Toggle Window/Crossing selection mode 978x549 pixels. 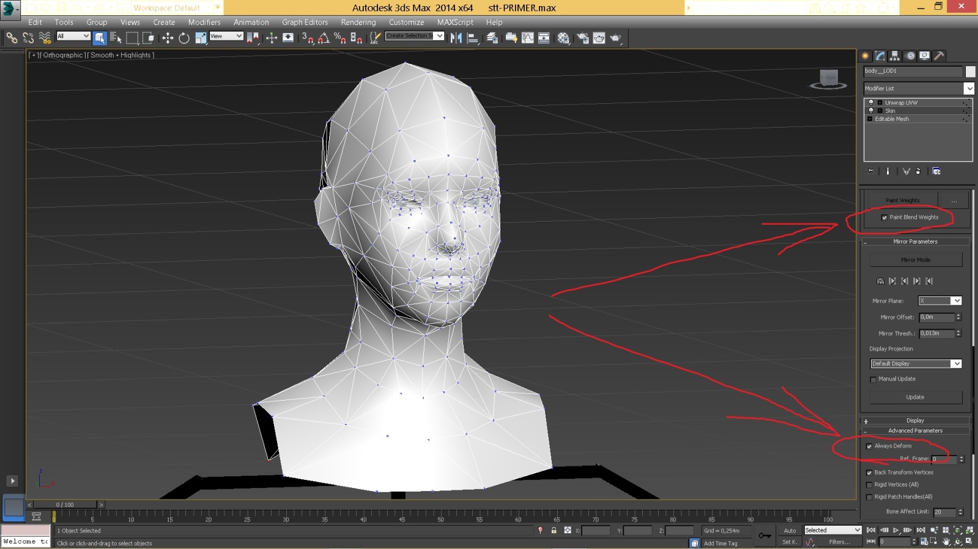click(x=149, y=38)
